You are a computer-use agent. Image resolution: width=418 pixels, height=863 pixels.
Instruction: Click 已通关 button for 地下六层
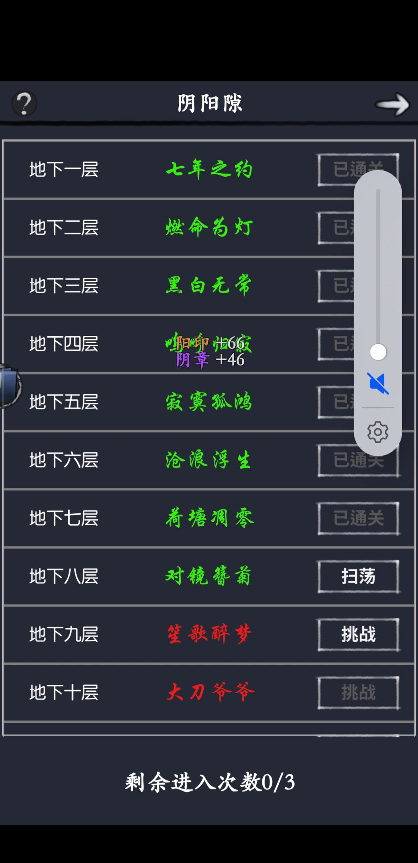click(x=358, y=460)
